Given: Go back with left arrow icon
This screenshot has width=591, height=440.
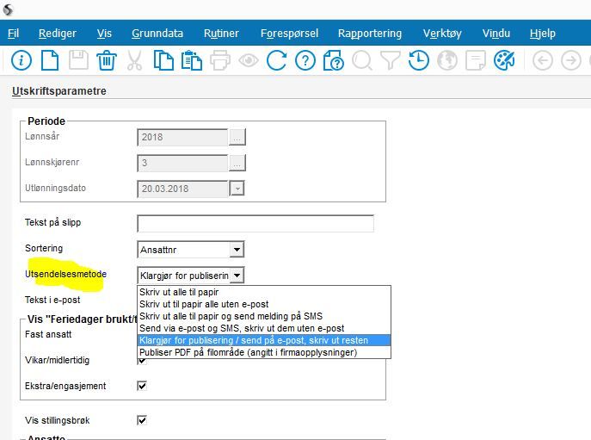Looking at the screenshot, I should (543, 60).
